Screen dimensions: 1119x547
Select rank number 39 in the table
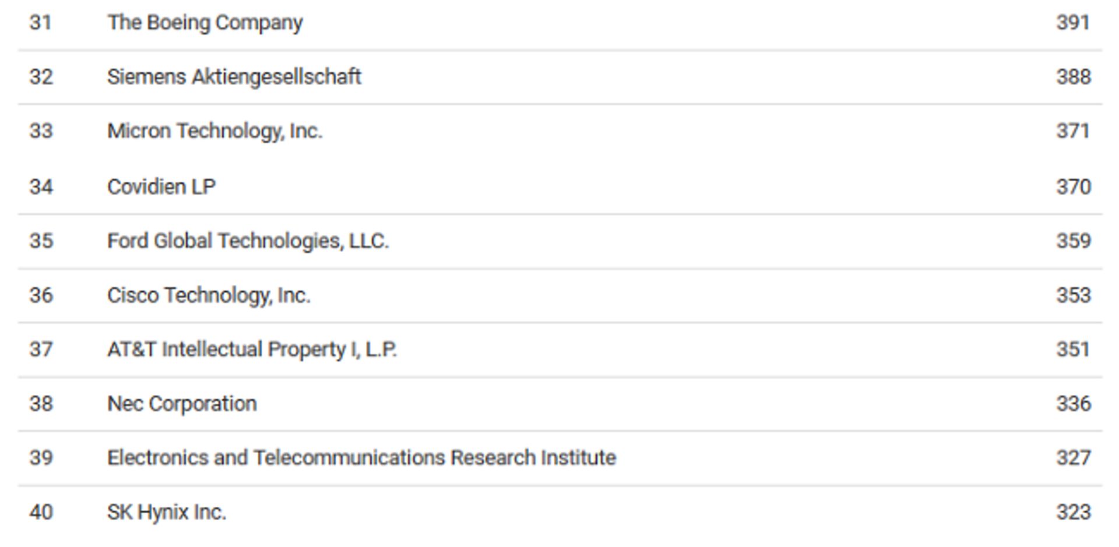pos(41,458)
